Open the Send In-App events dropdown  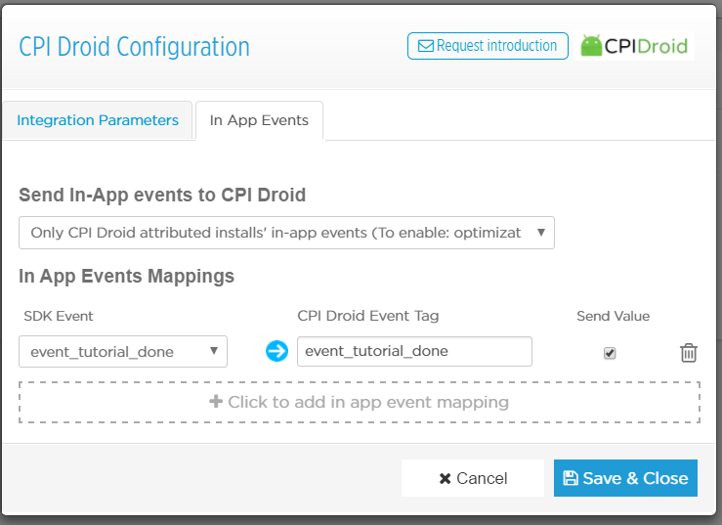(x=286, y=233)
